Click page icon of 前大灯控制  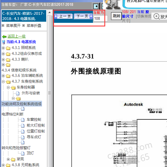(23, 126)
